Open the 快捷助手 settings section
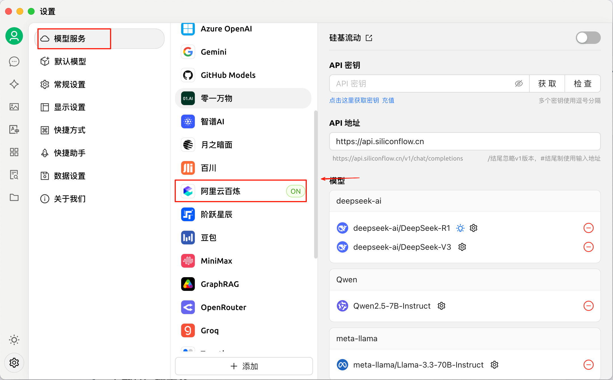This screenshot has width=613, height=380. click(x=99, y=153)
